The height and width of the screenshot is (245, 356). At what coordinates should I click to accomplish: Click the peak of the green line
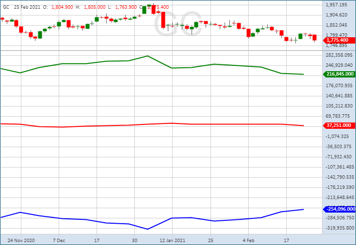coord(147,56)
